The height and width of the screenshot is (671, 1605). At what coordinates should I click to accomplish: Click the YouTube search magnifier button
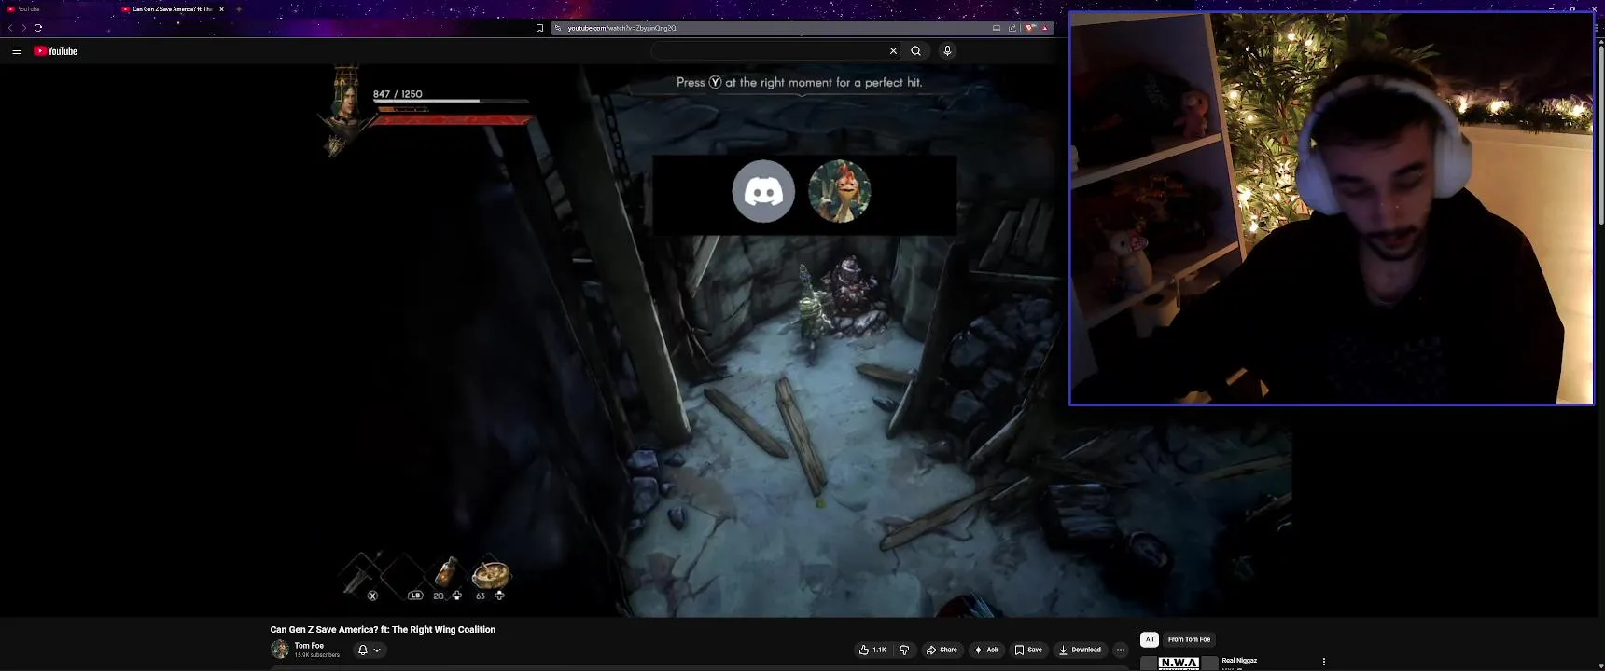(916, 51)
